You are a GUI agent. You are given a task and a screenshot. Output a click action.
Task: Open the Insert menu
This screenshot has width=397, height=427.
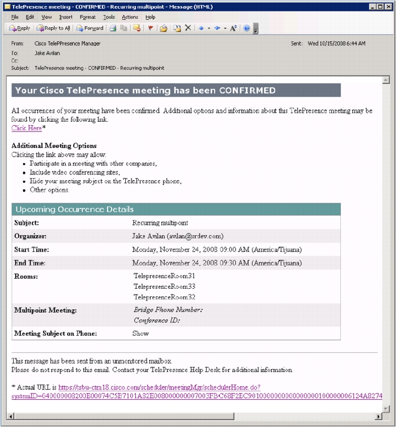click(66, 17)
